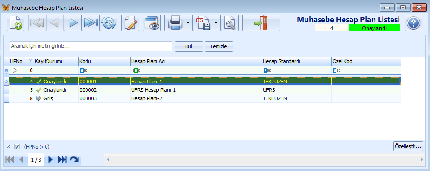Go to next record with the toolbar arrow
Image resolution: width=430 pixels, height=171 pixels.
pyautogui.click(x=73, y=23)
